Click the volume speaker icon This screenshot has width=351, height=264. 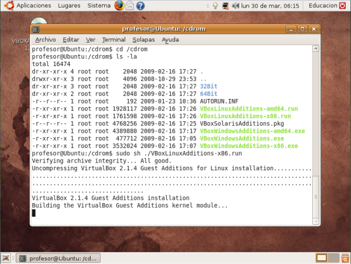[235, 6]
